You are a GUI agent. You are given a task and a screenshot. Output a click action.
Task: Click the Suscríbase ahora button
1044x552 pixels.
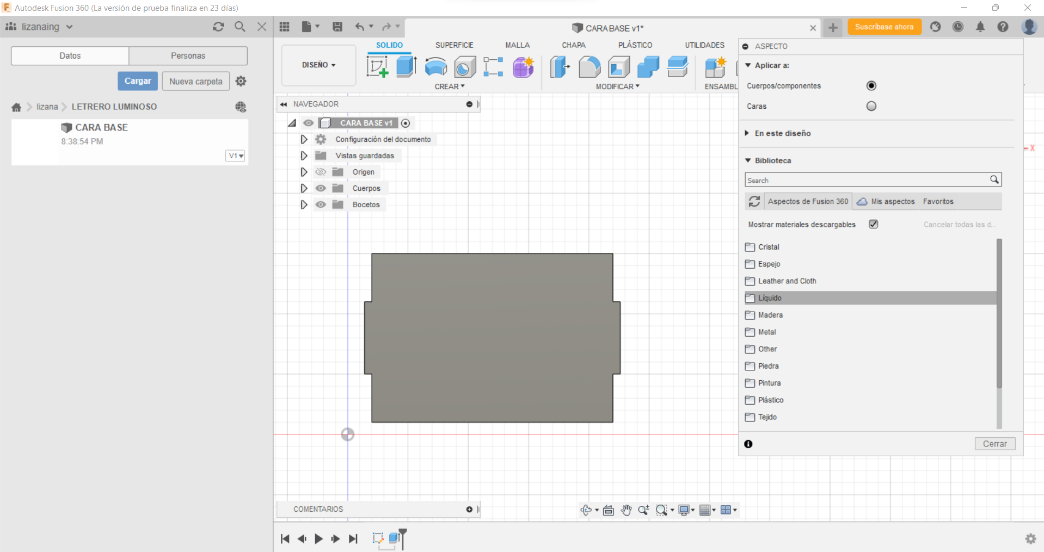click(884, 27)
